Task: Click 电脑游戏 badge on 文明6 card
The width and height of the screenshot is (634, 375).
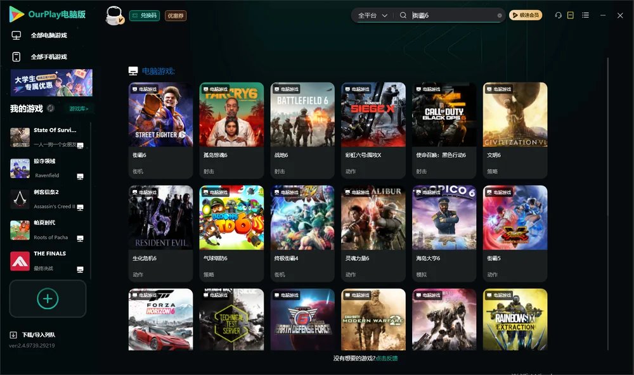Action: click(499, 89)
